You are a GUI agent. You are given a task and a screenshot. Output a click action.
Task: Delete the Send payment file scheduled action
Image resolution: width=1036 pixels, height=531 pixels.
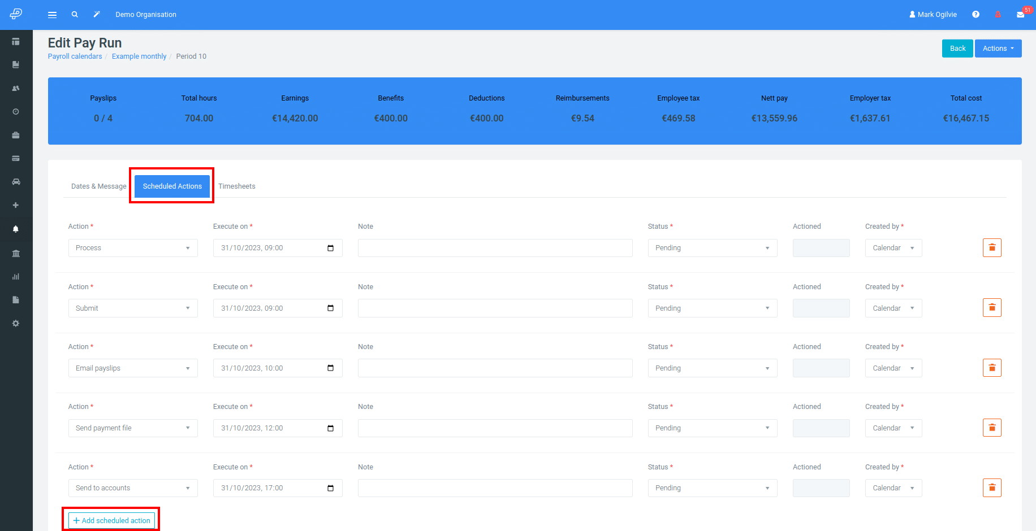coord(991,428)
